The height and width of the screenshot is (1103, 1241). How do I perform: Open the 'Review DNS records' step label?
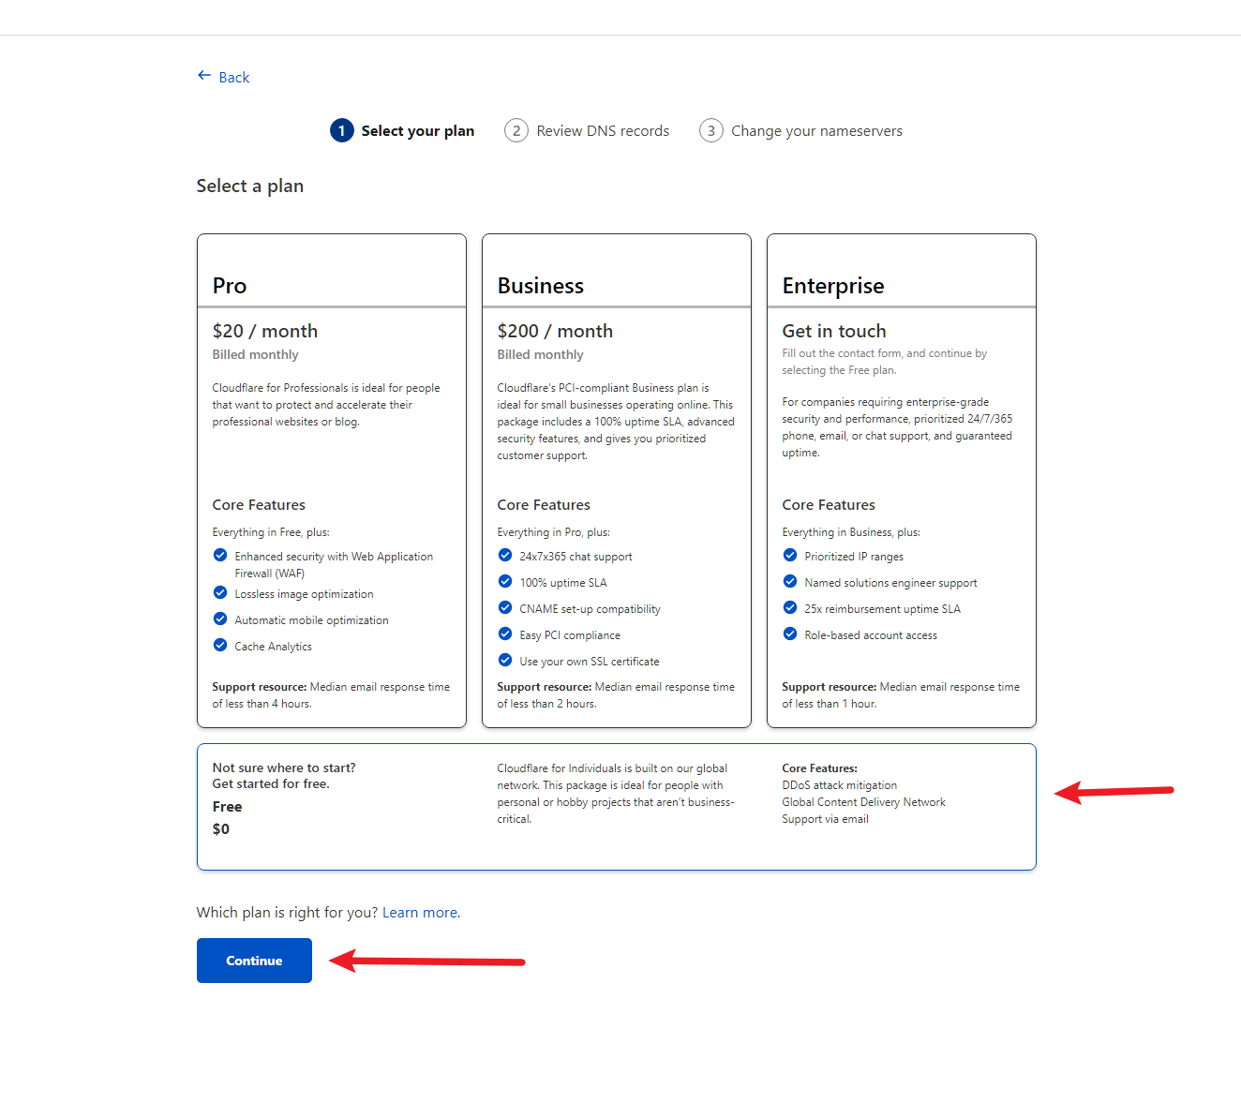[603, 131]
